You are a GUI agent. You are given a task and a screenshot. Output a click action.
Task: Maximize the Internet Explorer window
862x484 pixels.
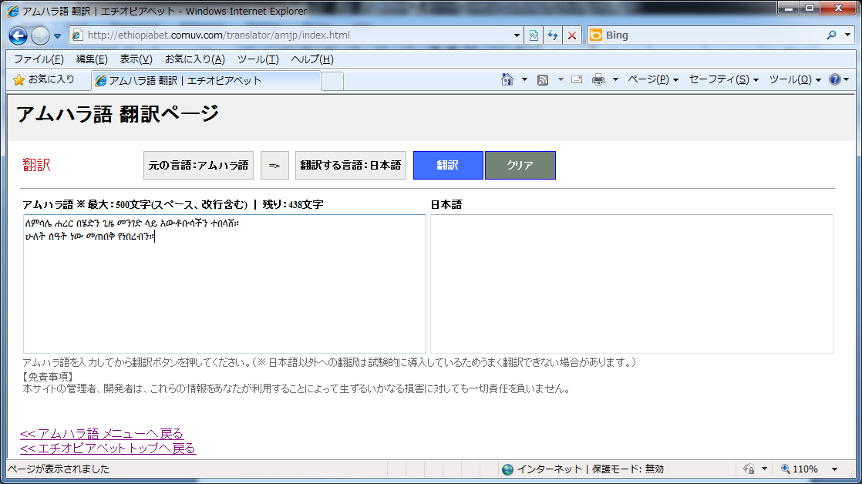tap(810, 8)
